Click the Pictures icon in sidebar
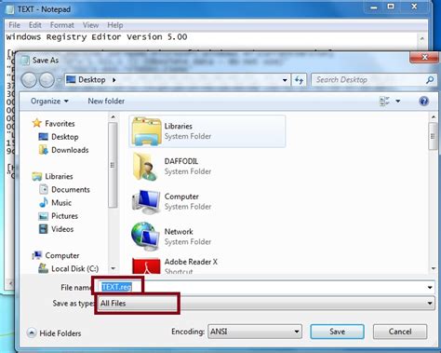The width and height of the screenshot is (441, 353). tap(43, 216)
